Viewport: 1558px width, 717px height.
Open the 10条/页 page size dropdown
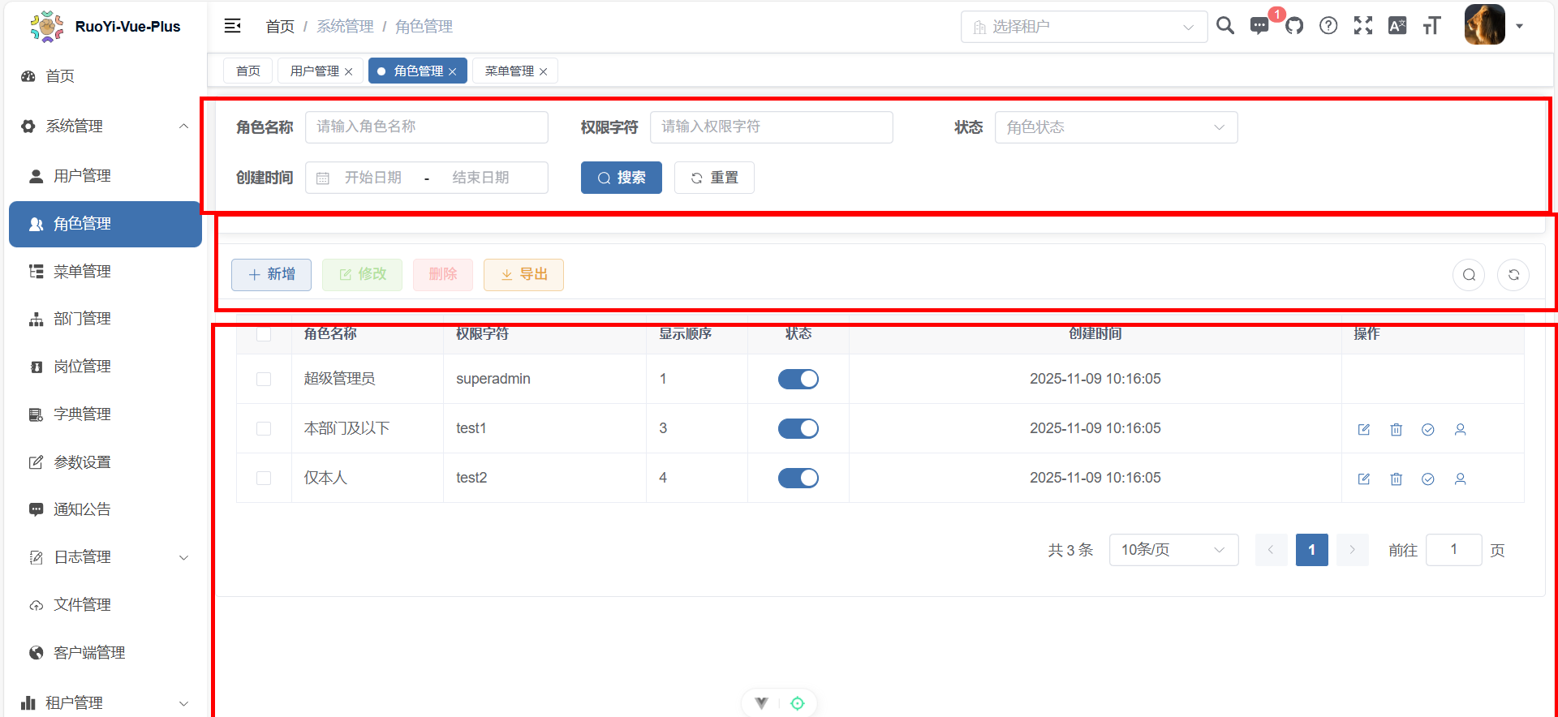click(x=1173, y=550)
